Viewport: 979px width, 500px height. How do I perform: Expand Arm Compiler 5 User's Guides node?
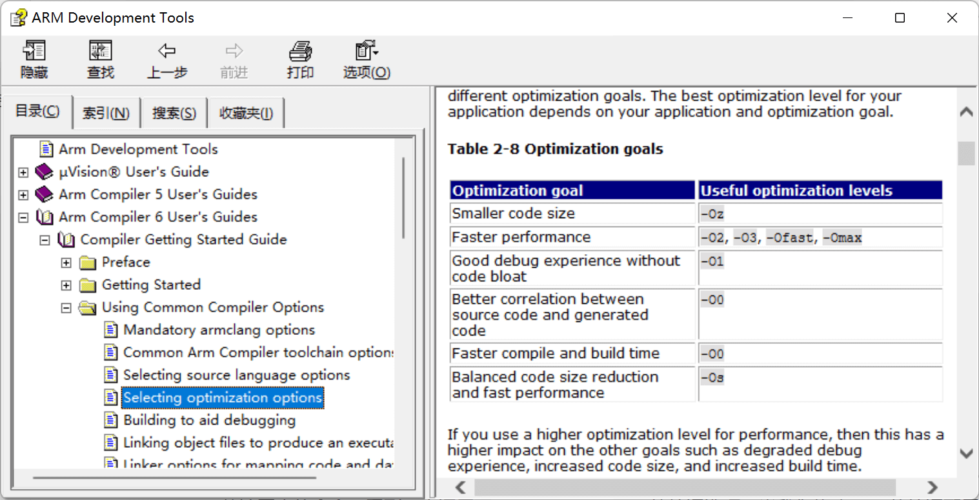[23, 195]
